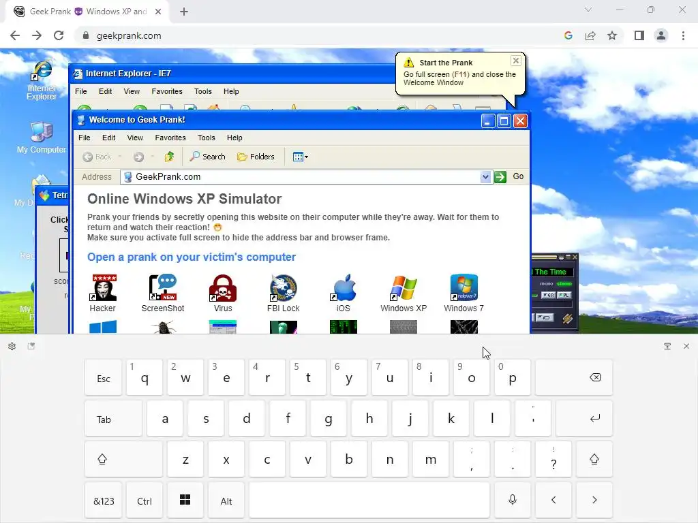Reload the geekprank.com page
Image resolution: width=698 pixels, height=523 pixels.
click(x=59, y=35)
